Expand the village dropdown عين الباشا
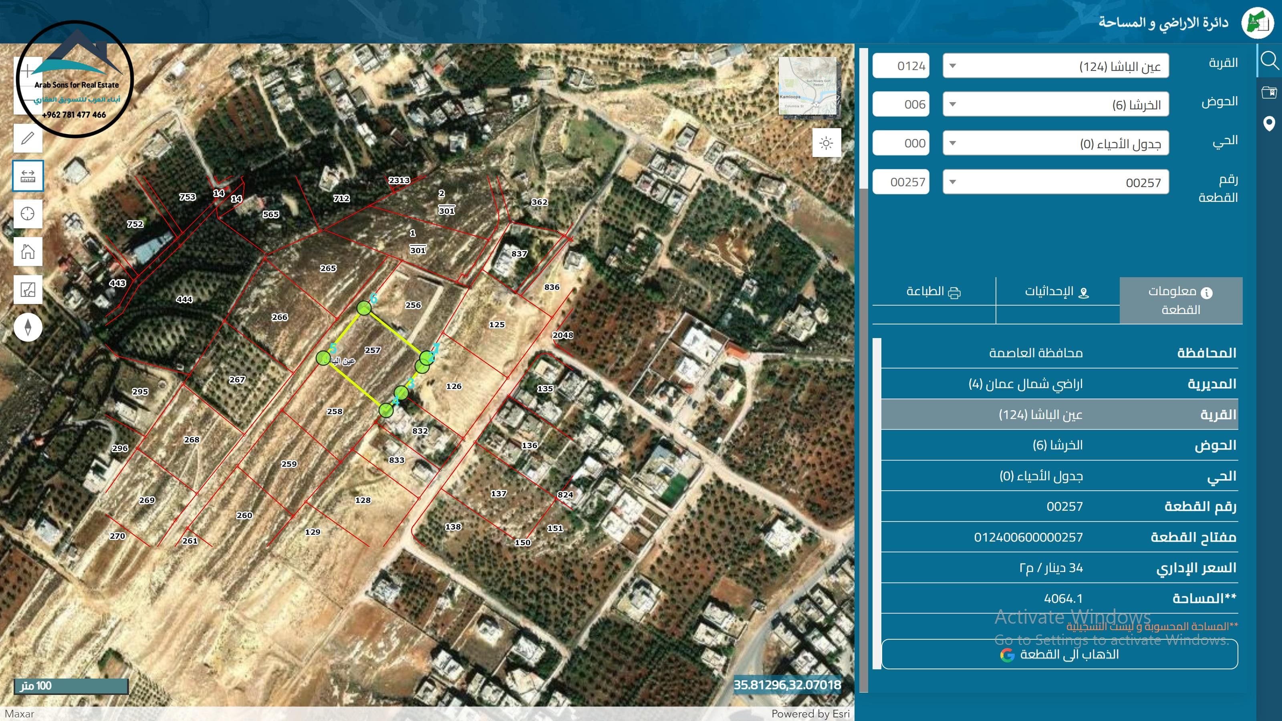The image size is (1282, 721). pos(1055,66)
